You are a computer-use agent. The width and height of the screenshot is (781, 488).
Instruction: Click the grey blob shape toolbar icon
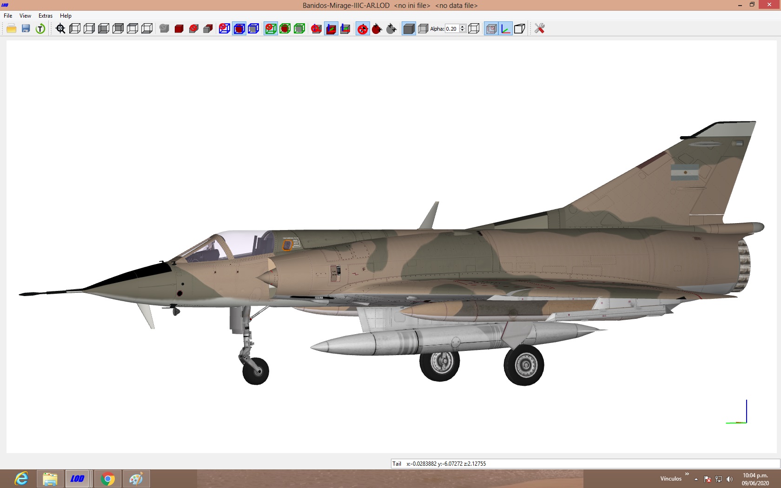tap(164, 29)
